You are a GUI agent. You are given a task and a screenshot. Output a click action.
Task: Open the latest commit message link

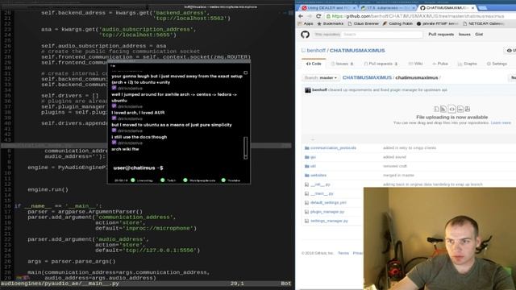(x=387, y=89)
